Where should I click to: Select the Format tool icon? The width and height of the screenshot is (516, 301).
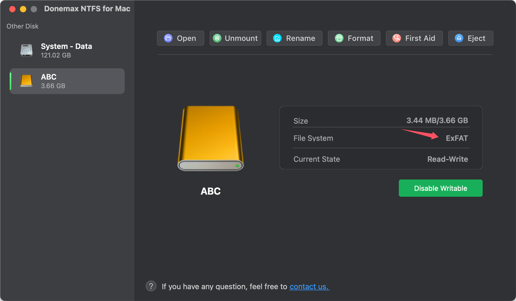(x=339, y=38)
